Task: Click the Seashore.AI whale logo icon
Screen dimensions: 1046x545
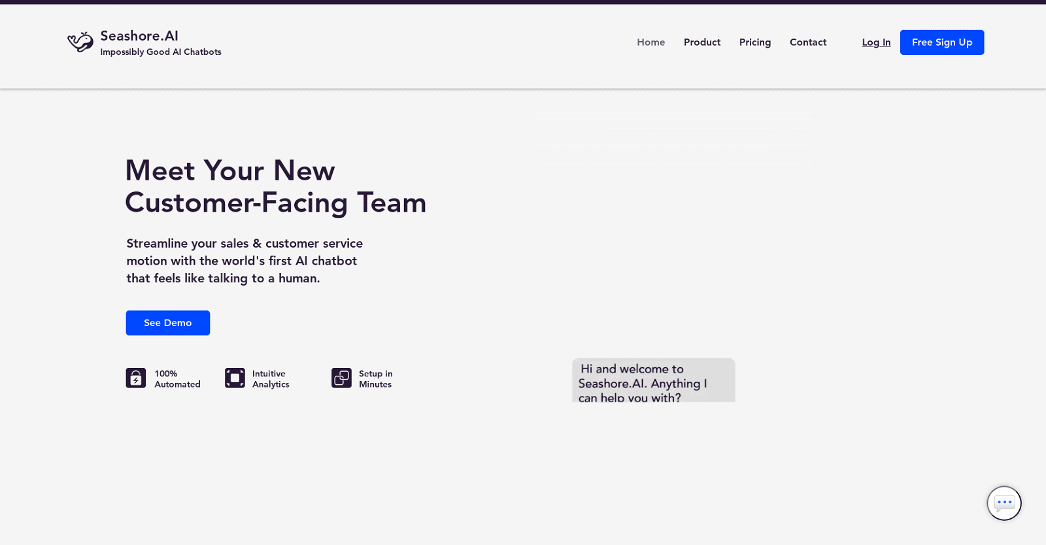Action: pyautogui.click(x=80, y=42)
